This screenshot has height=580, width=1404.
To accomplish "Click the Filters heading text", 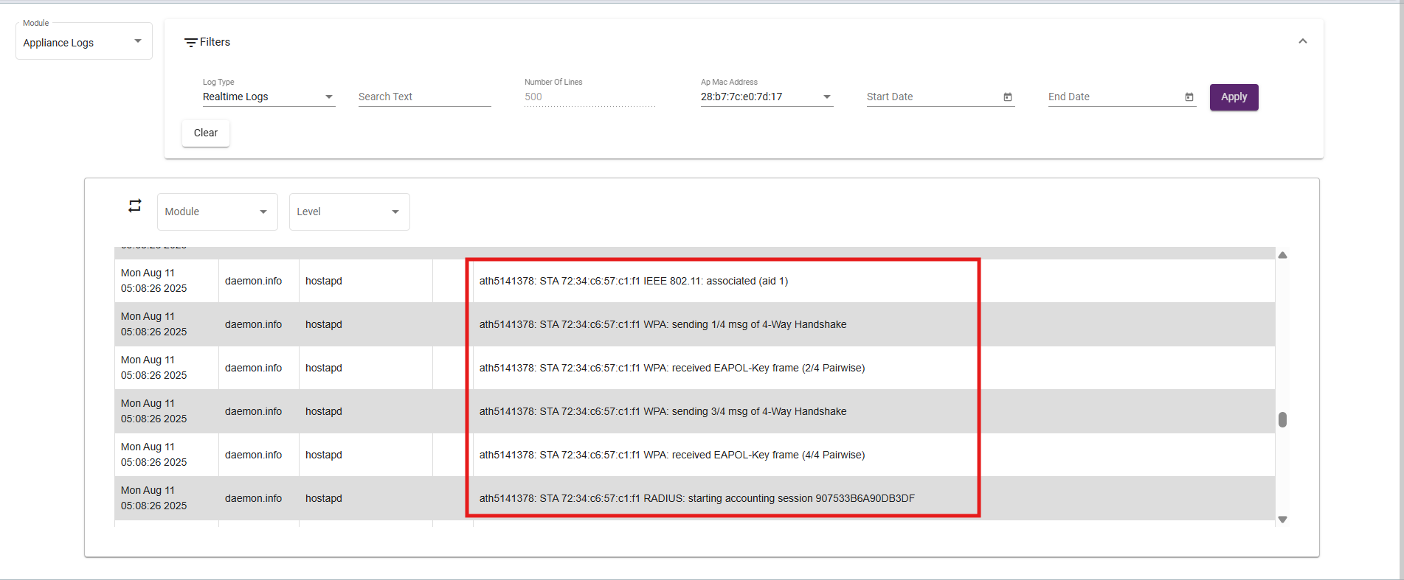I will (x=215, y=42).
